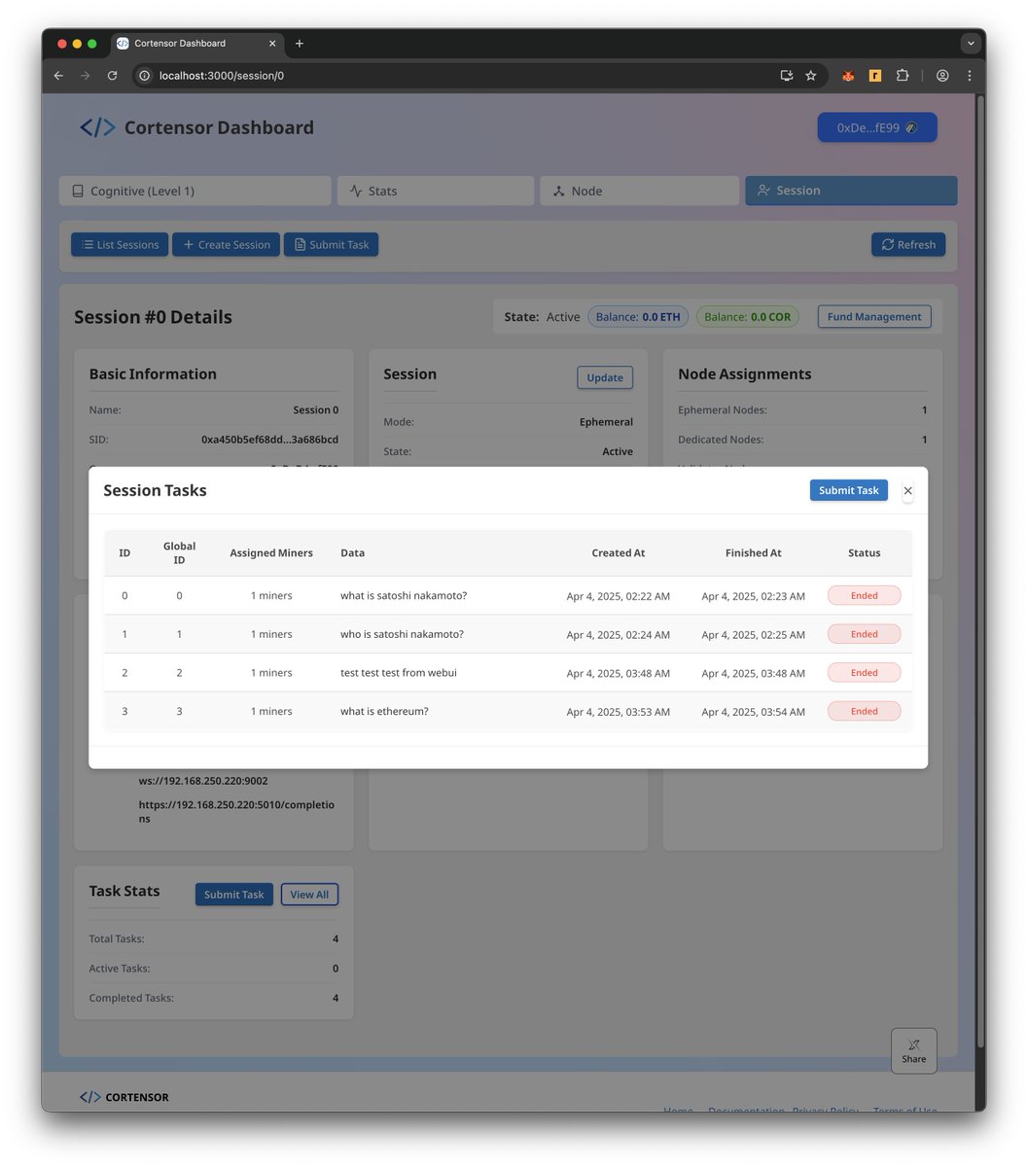Close the Cortensor Dashboard browser tab
This screenshot has width=1028, height=1167.
tap(271, 43)
